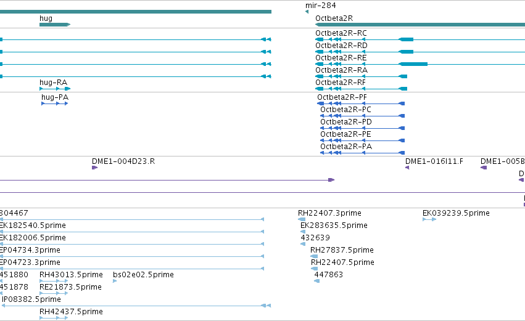Select the Octbeta2R-PD protein label

[346, 122]
